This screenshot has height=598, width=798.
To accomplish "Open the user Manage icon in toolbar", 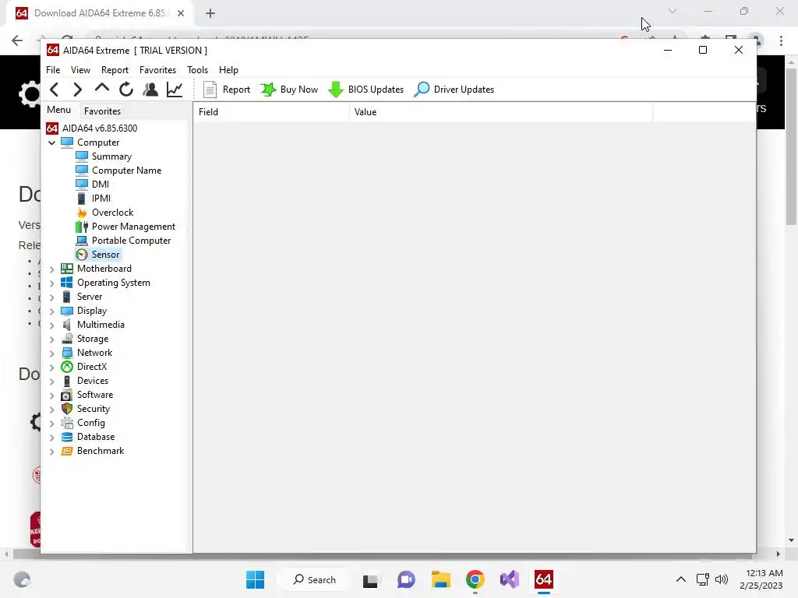I will (150, 90).
